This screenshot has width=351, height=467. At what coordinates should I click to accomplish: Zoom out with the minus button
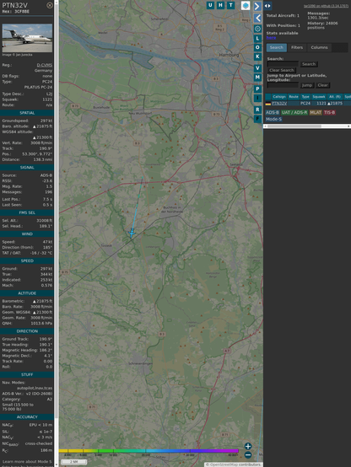tap(248, 455)
